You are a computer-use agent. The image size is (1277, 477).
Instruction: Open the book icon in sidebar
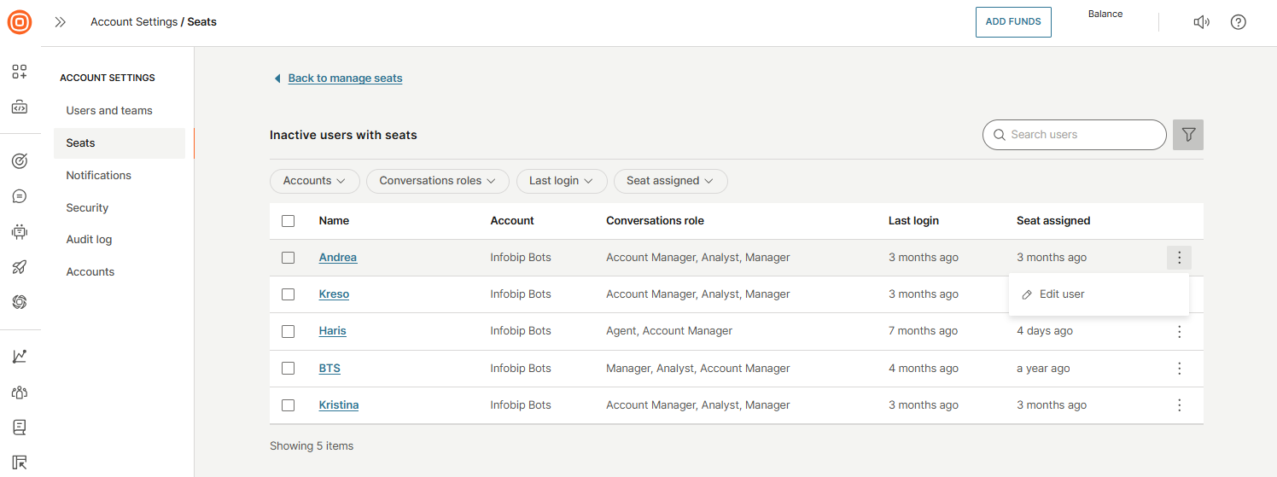pyautogui.click(x=20, y=428)
